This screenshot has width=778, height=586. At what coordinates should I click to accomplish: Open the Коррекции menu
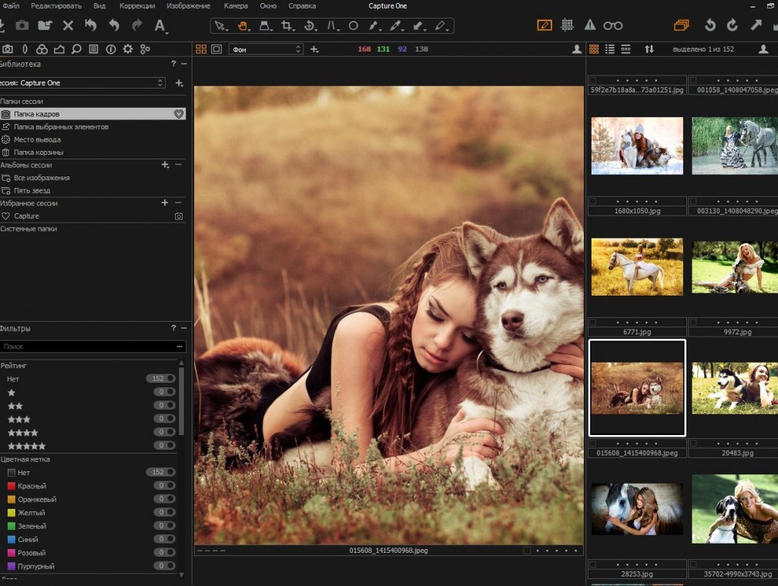pyautogui.click(x=137, y=6)
